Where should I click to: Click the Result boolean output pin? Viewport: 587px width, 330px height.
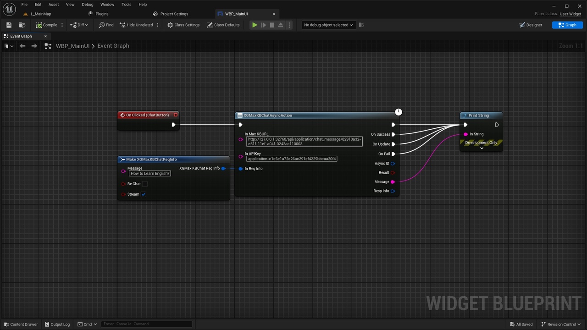393,173
